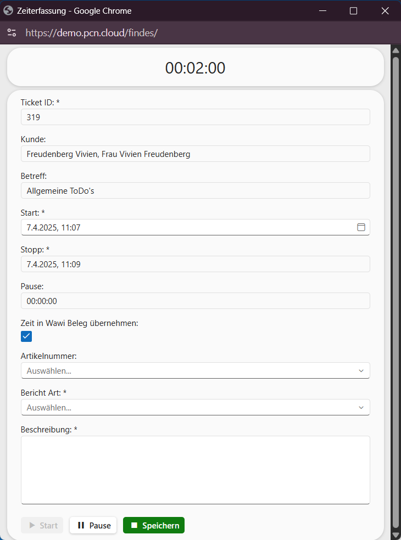401x540 pixels.
Task: Click the Bericht Art chevron arrow
Action: pyautogui.click(x=361, y=407)
